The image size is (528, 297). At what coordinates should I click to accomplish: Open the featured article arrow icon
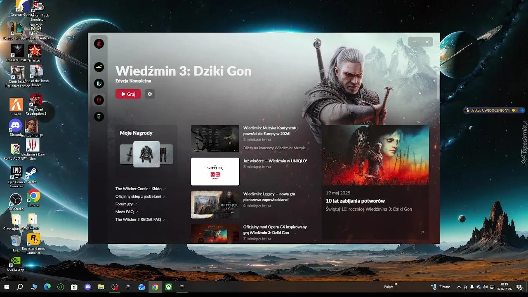pyautogui.click(x=422, y=232)
